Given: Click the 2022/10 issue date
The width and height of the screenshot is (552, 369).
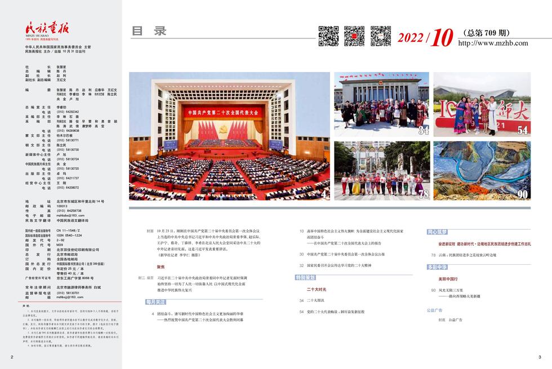Looking at the screenshot, I should (x=425, y=37).
